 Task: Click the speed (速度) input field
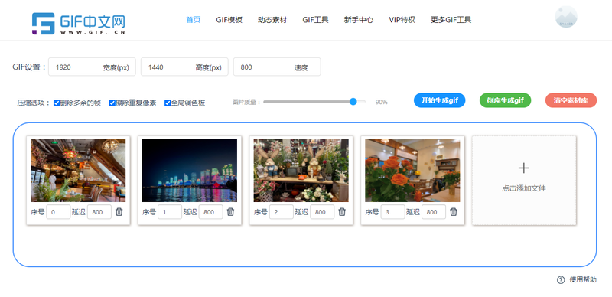(x=277, y=67)
